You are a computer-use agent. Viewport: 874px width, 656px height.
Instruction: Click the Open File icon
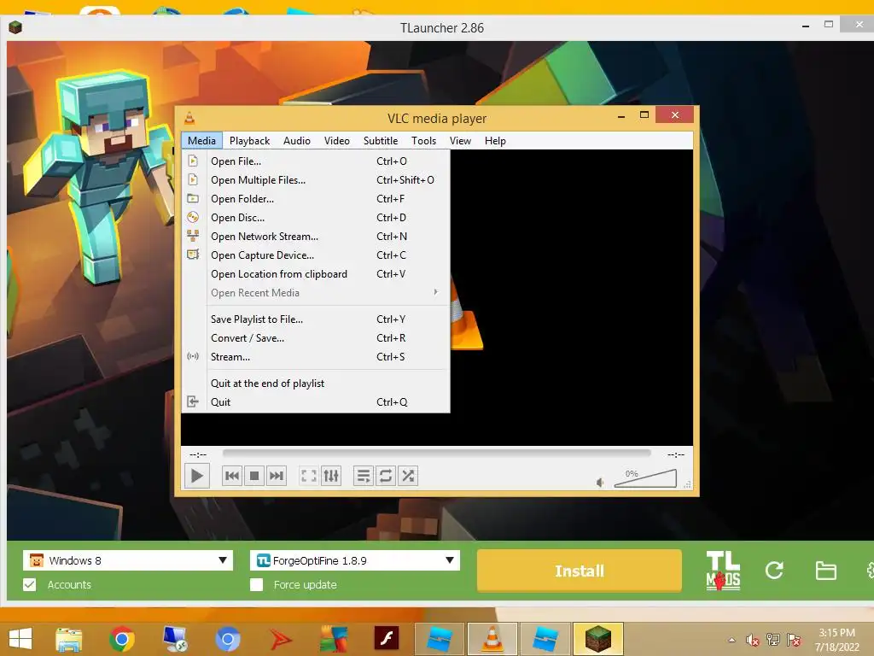(x=193, y=161)
